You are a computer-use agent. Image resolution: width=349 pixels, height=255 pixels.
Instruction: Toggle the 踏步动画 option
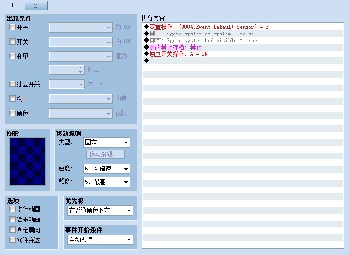coord(12,220)
